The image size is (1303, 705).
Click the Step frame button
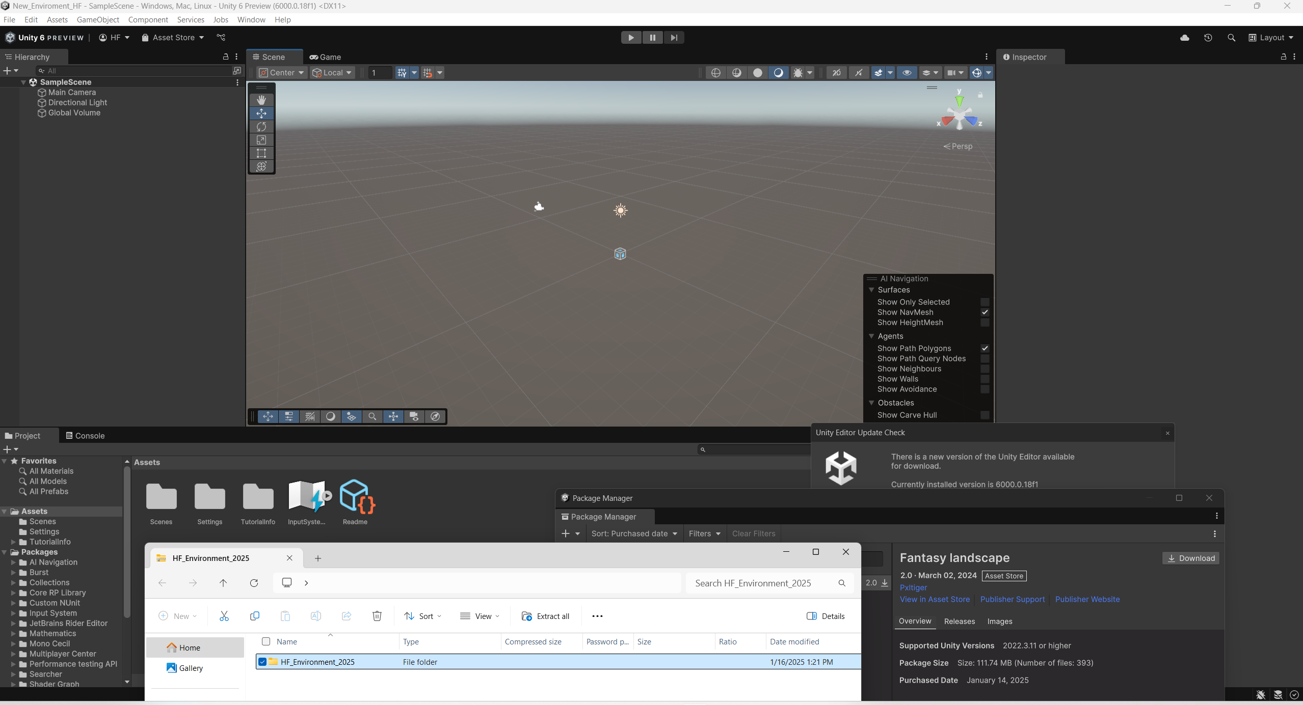pos(674,38)
